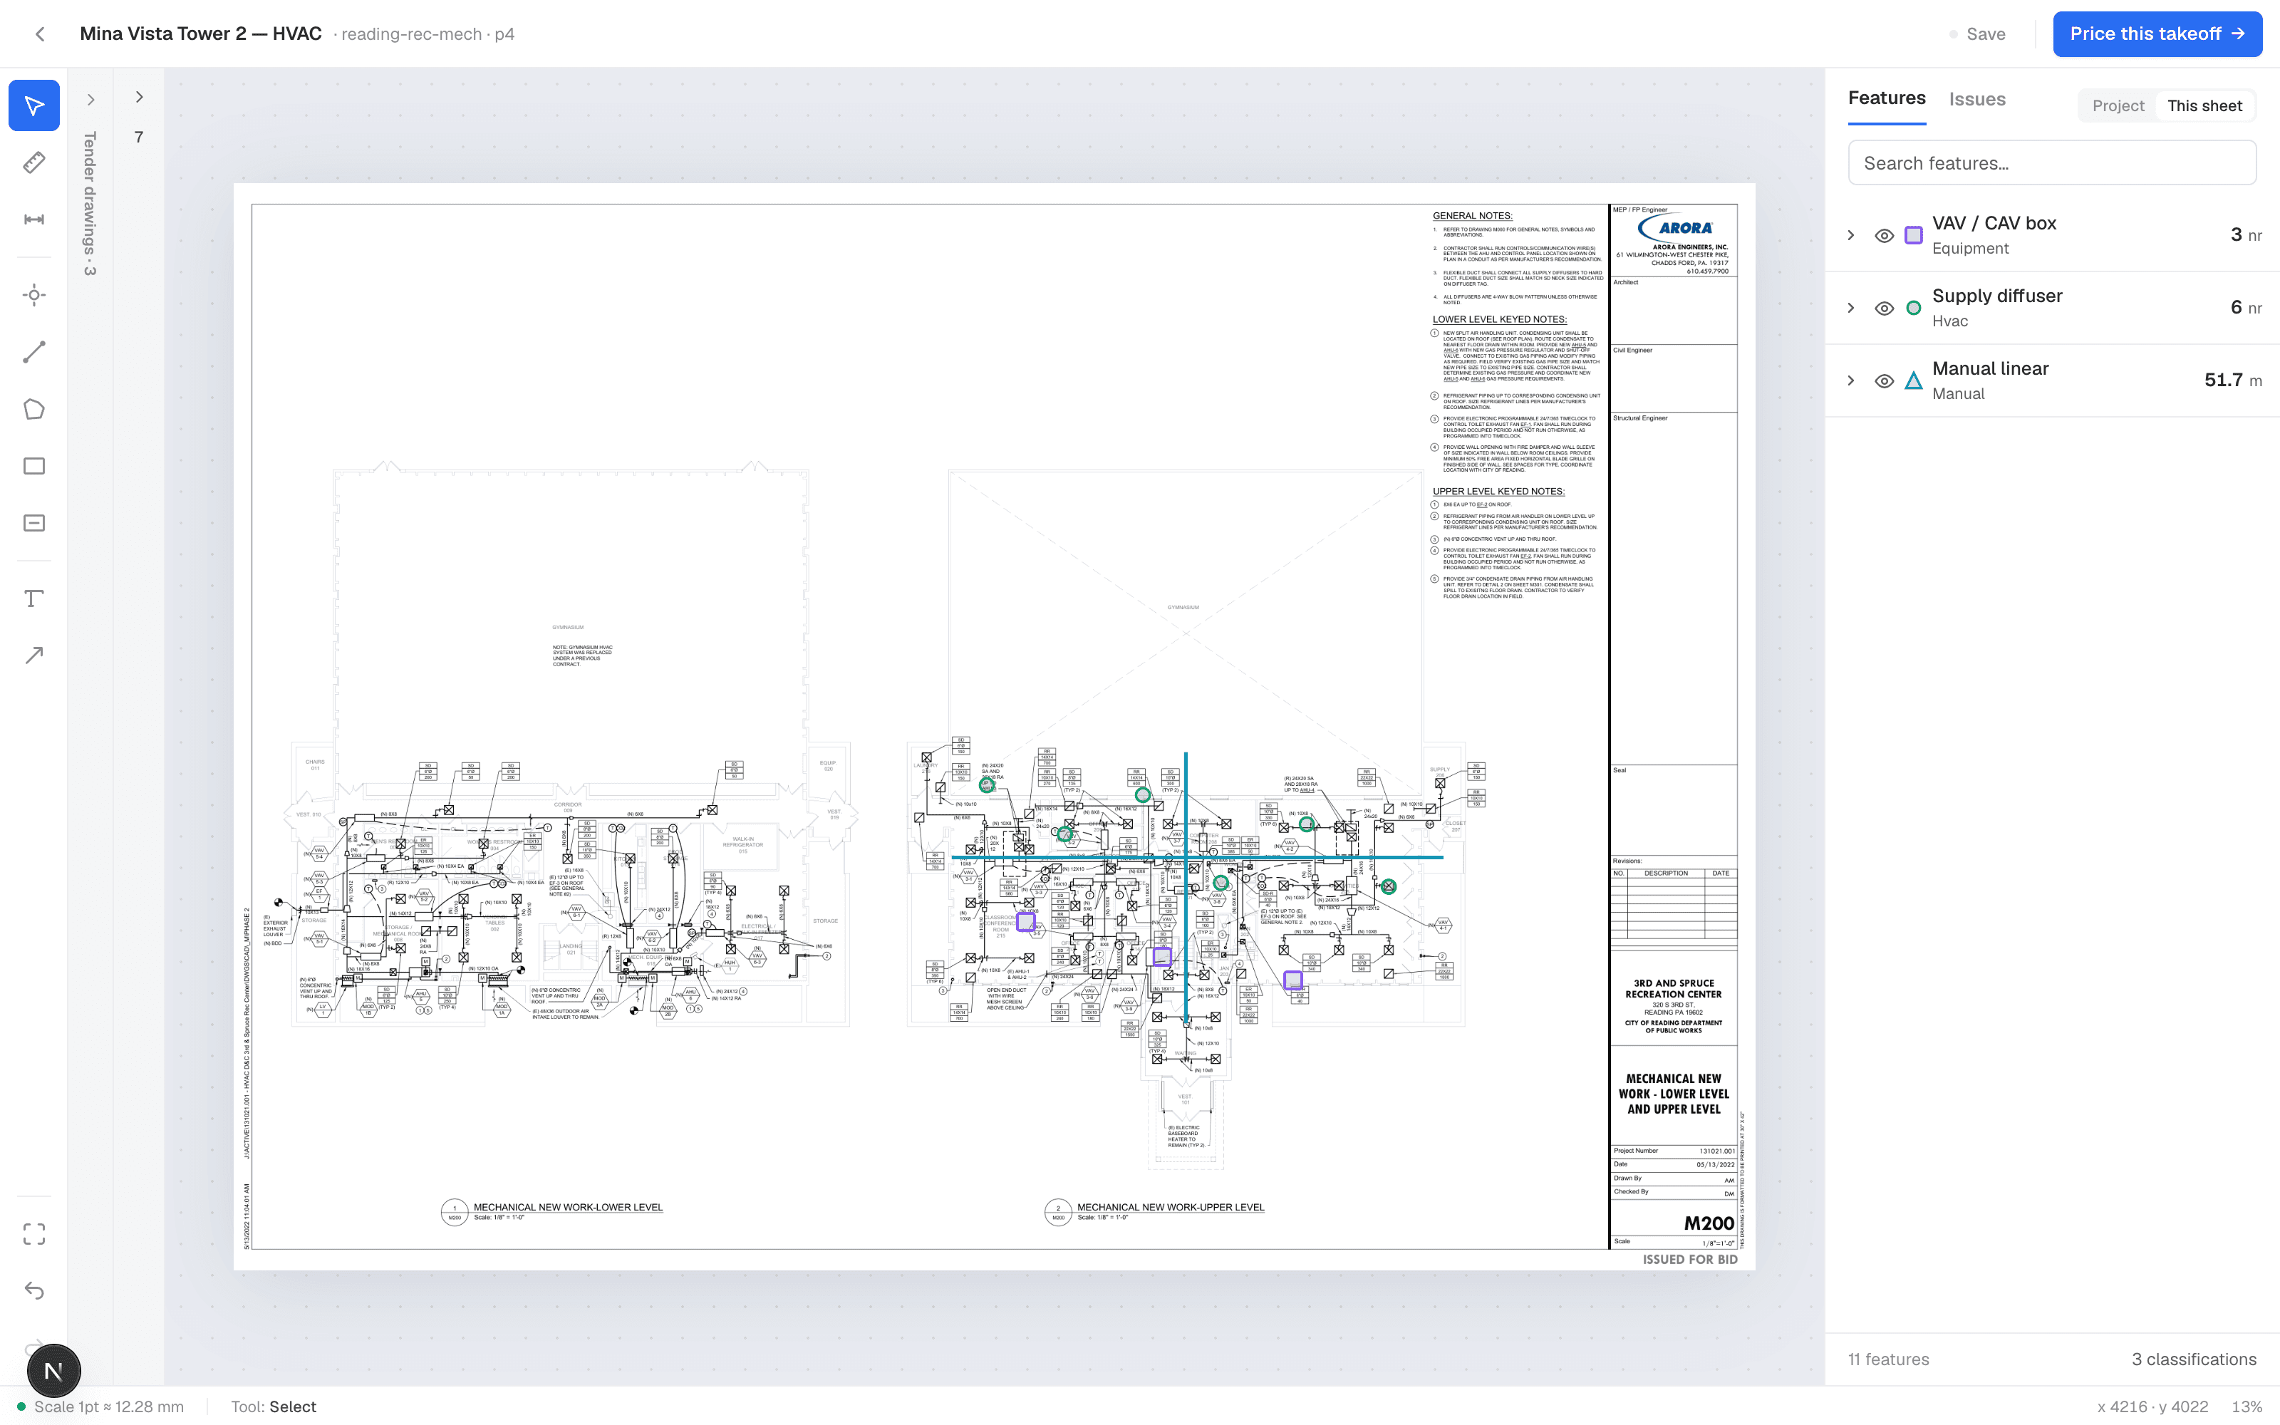Click the green Supply diffuser marker

click(1914, 309)
